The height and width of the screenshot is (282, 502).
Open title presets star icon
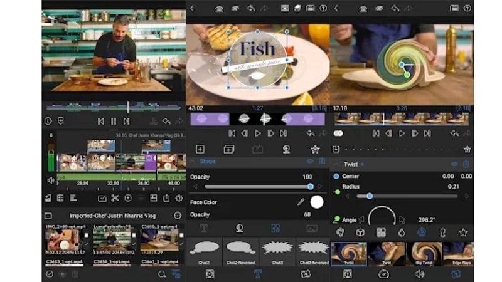click(316, 149)
